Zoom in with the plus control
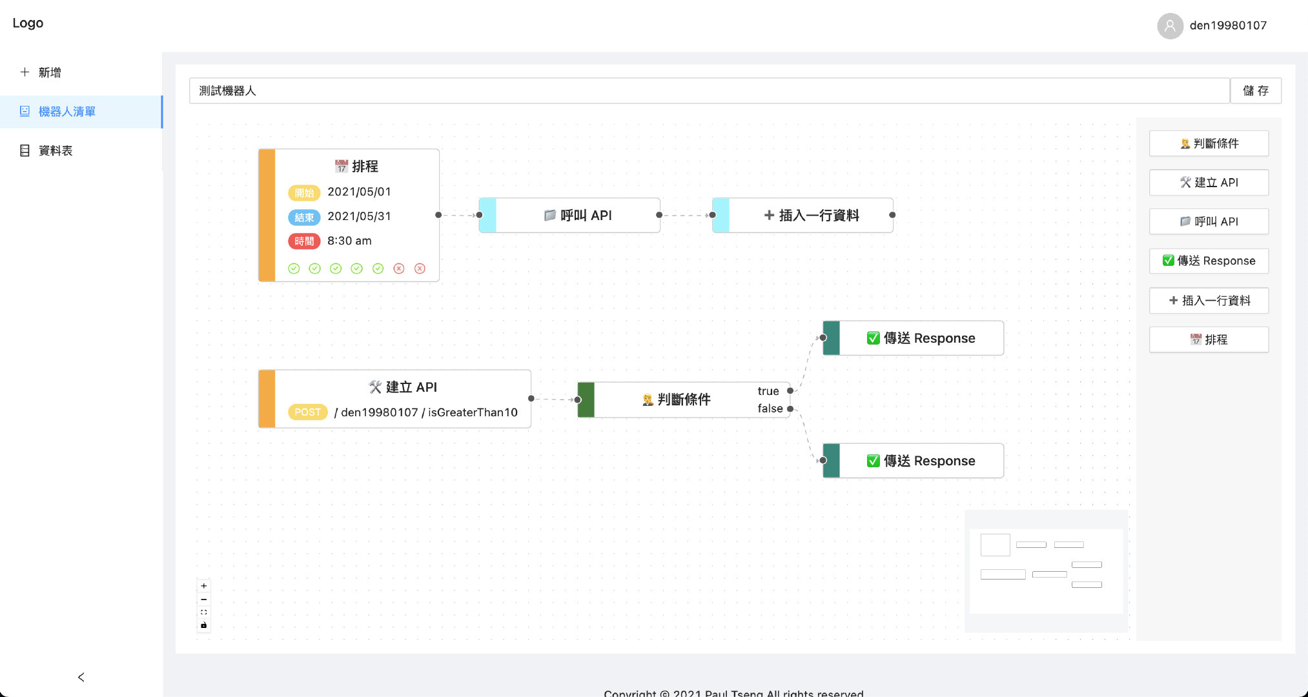Screen dimensions: 1308x697 click(x=203, y=586)
